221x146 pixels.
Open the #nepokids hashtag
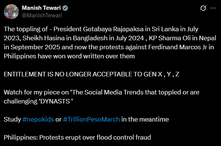click(38, 119)
